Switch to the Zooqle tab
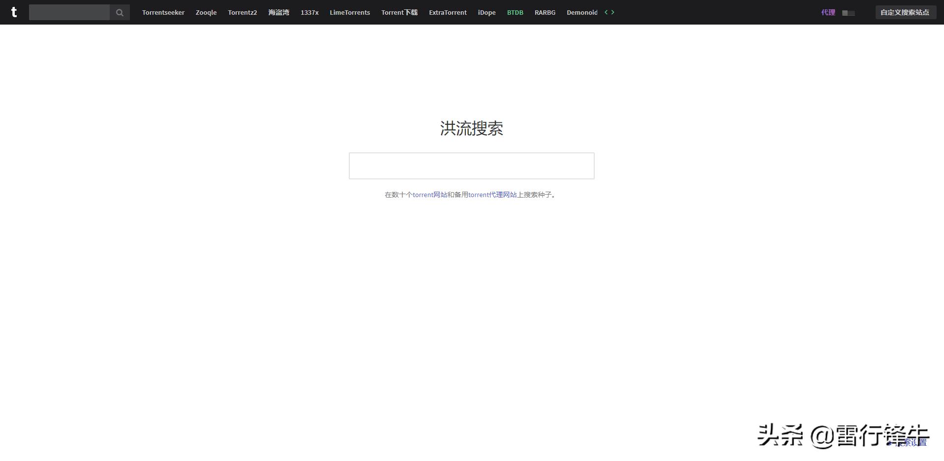This screenshot has width=944, height=461. [205, 12]
